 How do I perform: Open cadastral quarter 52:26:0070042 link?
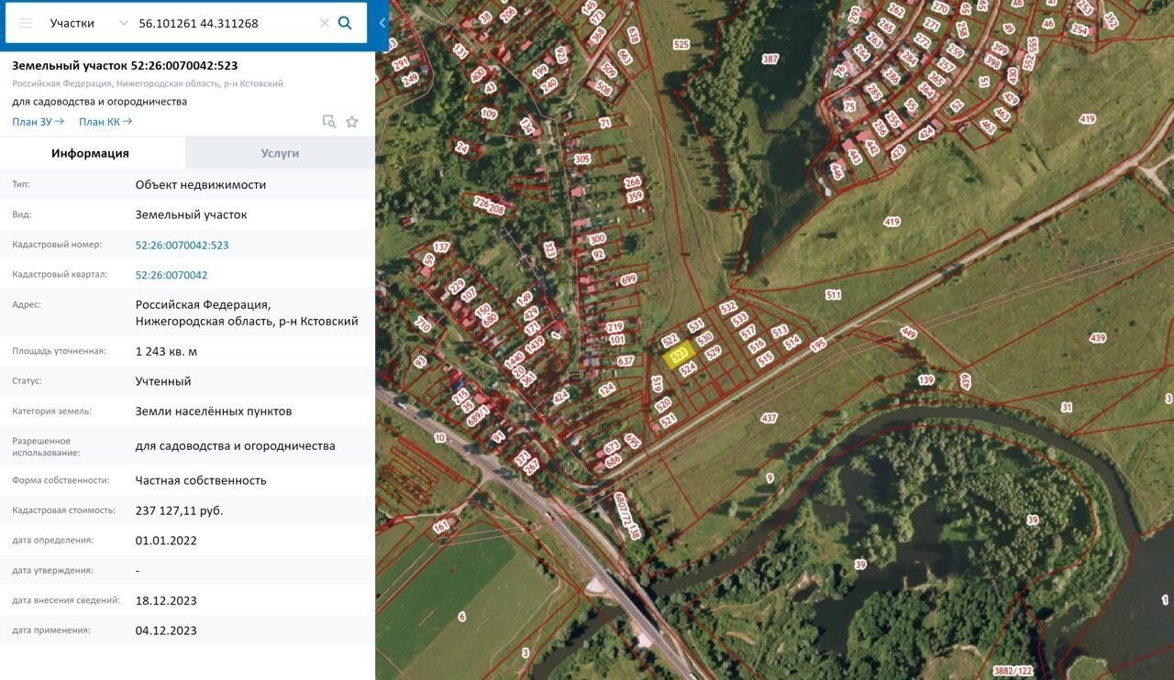click(x=172, y=275)
